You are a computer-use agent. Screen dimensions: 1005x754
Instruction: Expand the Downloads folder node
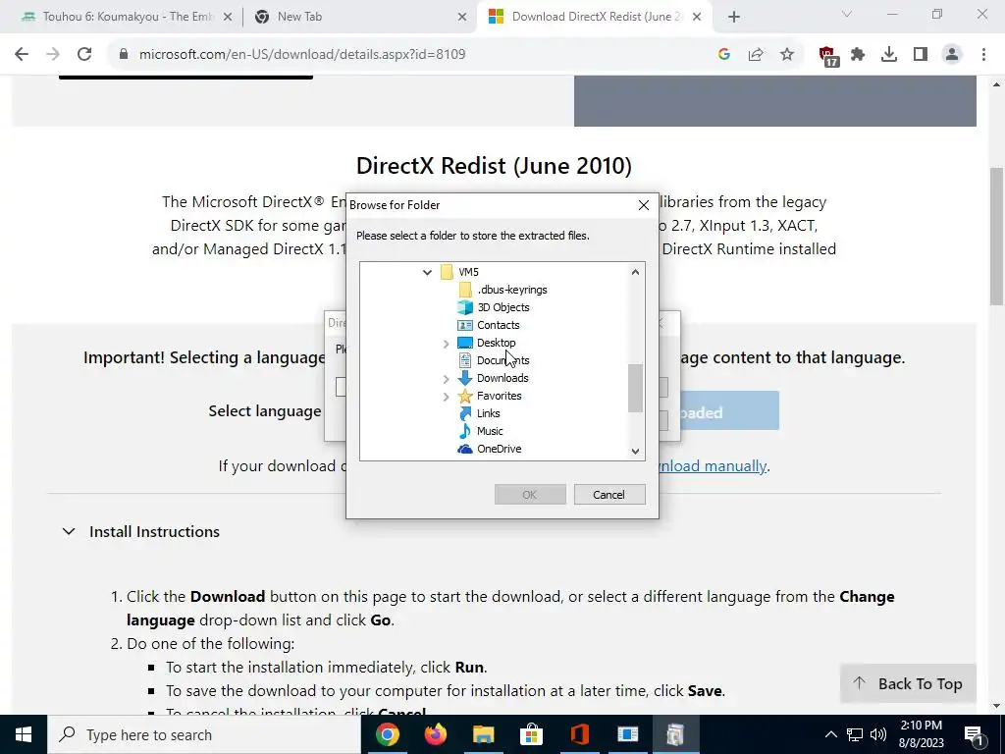click(x=447, y=379)
